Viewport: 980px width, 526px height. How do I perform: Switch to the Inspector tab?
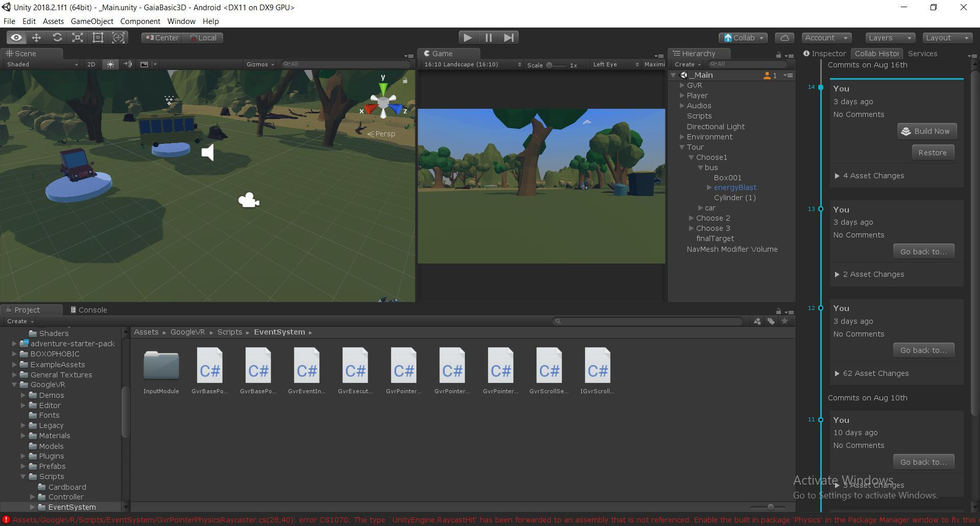click(x=825, y=54)
